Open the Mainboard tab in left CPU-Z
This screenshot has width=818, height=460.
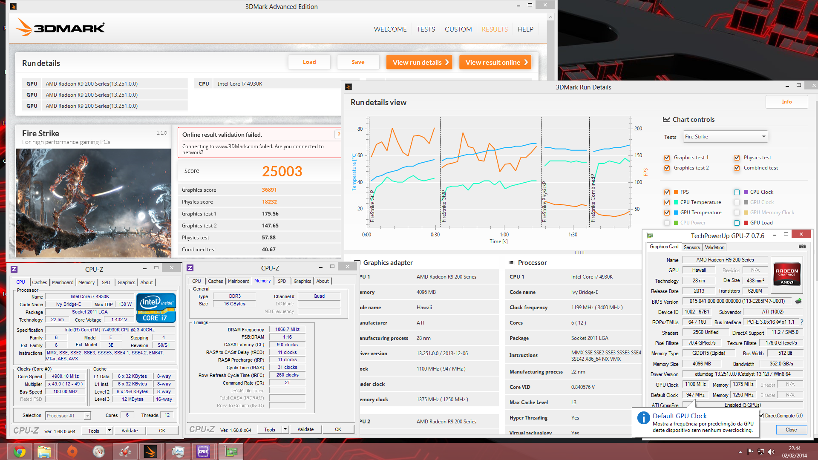tap(63, 282)
